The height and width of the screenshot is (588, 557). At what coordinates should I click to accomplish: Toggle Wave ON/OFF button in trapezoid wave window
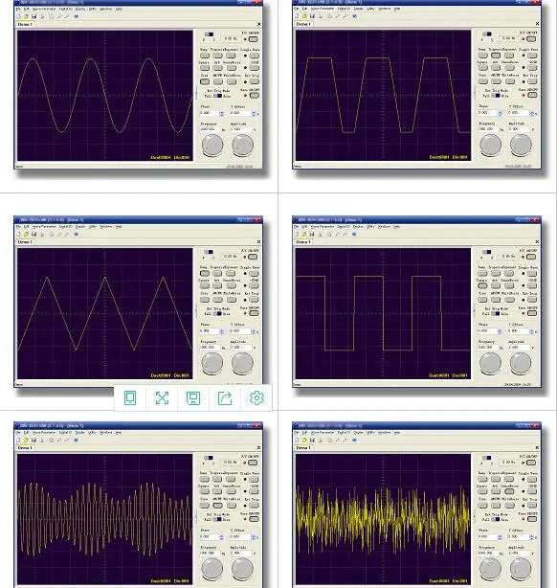point(532,95)
